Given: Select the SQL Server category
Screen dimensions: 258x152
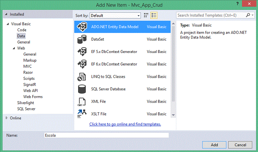Looking at the screenshot, I should (26, 109).
